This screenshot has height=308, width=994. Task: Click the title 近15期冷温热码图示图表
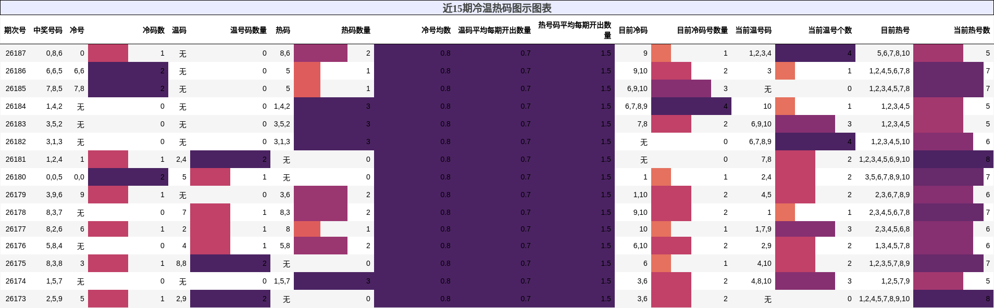coord(497,8)
